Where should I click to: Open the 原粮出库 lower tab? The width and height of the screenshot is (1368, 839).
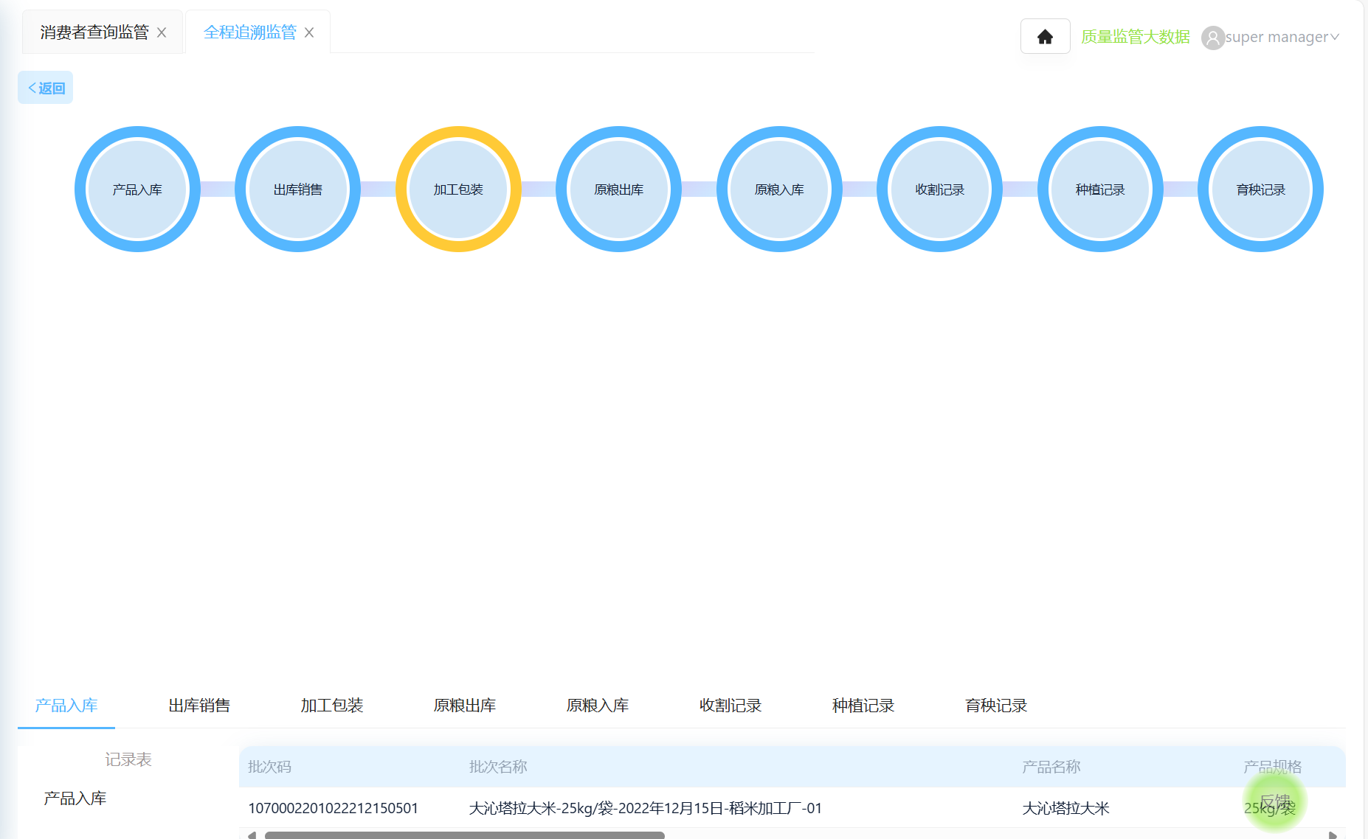click(465, 706)
